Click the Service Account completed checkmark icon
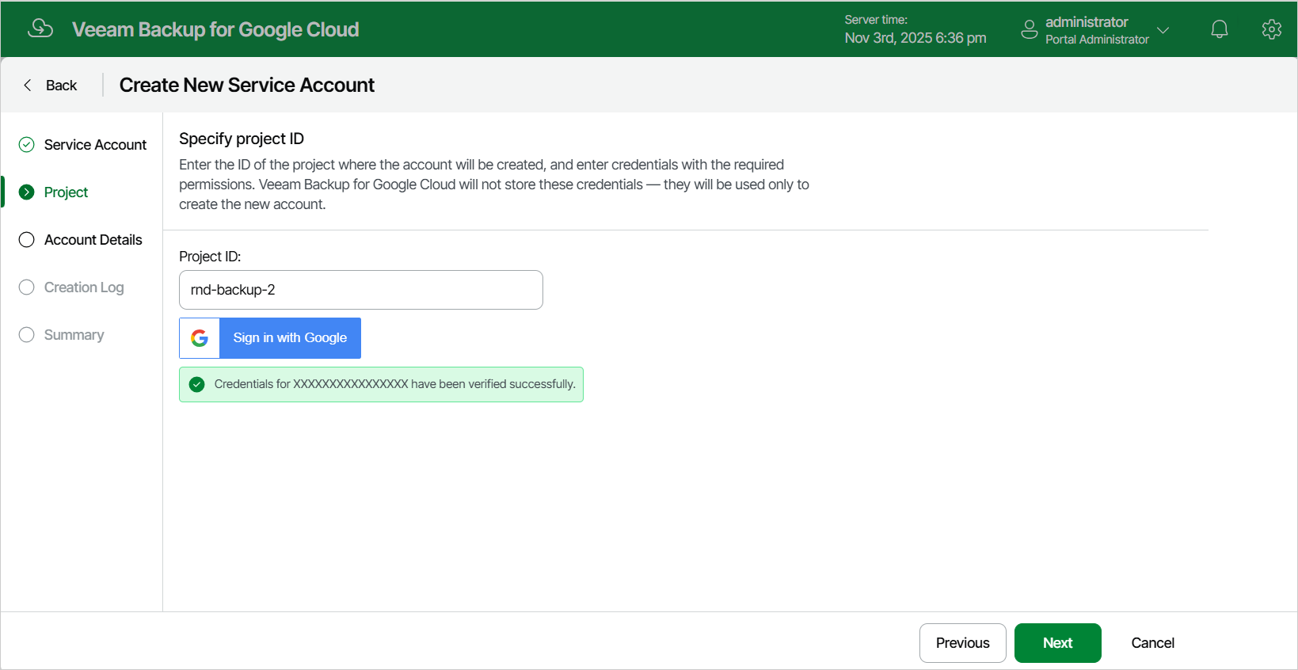The width and height of the screenshot is (1298, 670). [x=27, y=144]
